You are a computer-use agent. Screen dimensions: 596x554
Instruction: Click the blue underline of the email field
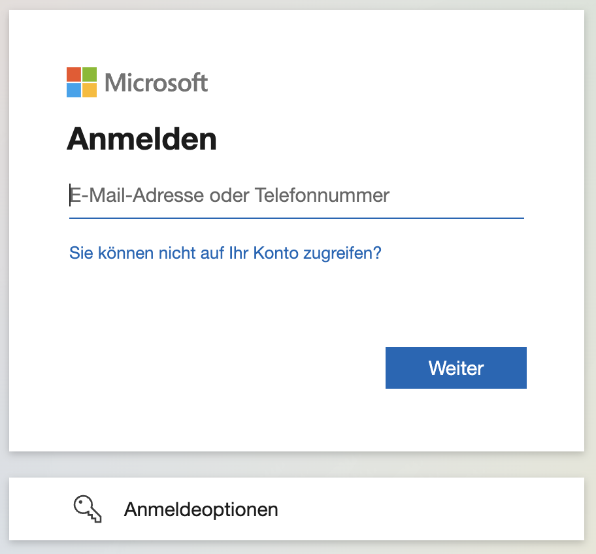(x=297, y=218)
